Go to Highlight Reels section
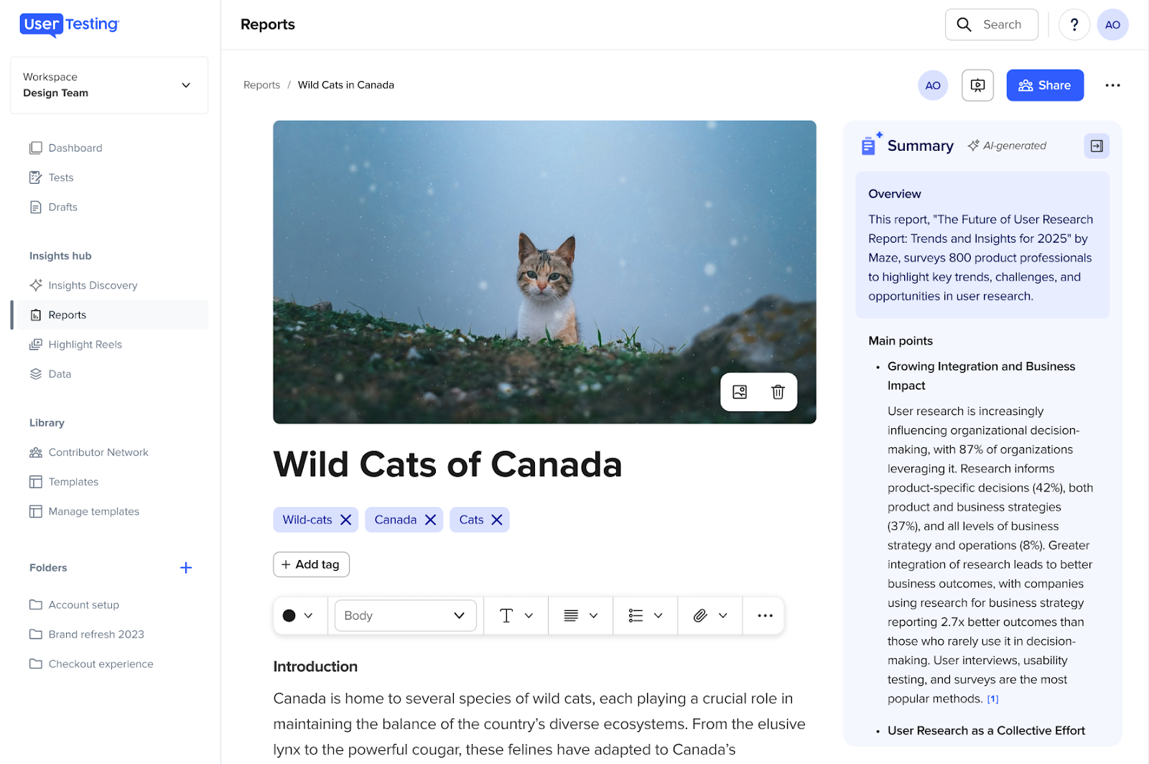 85,345
